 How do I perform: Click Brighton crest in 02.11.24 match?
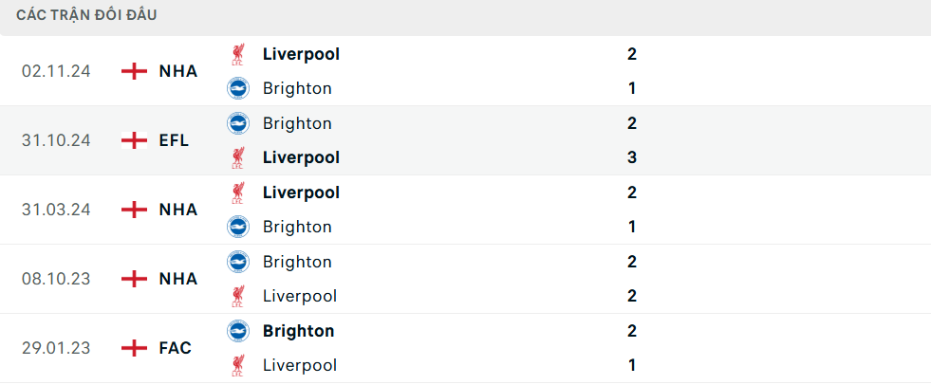coord(238,88)
